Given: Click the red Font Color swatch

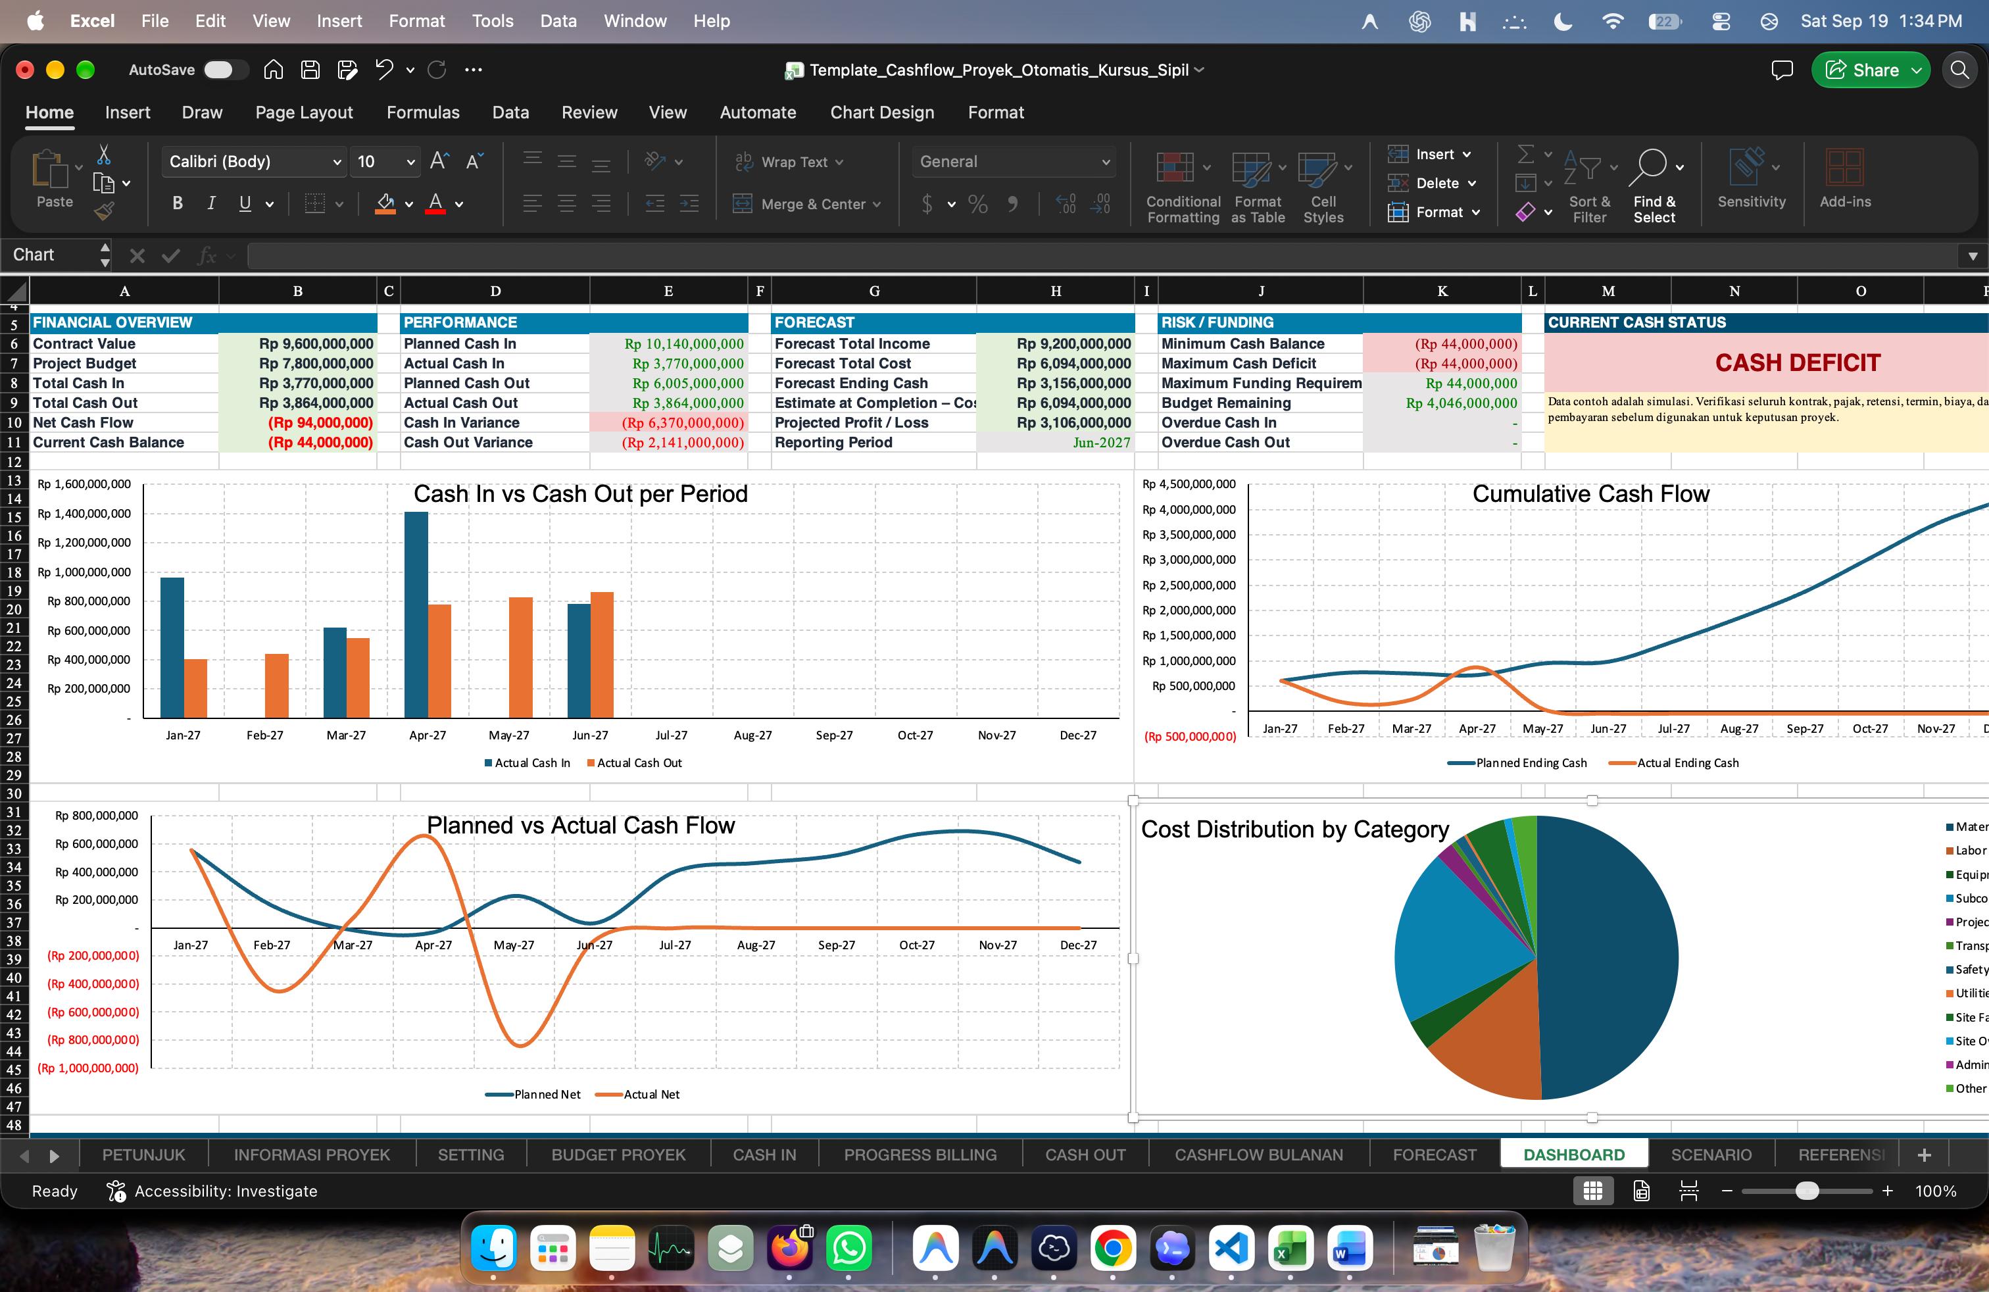Looking at the screenshot, I should (x=435, y=203).
